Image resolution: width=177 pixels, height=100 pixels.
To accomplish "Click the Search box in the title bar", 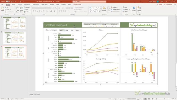I will point(89,2).
